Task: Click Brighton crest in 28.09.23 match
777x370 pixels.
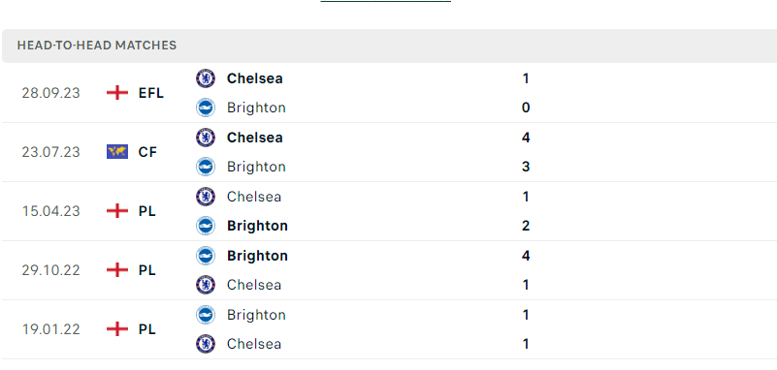Action: pyautogui.click(x=205, y=108)
